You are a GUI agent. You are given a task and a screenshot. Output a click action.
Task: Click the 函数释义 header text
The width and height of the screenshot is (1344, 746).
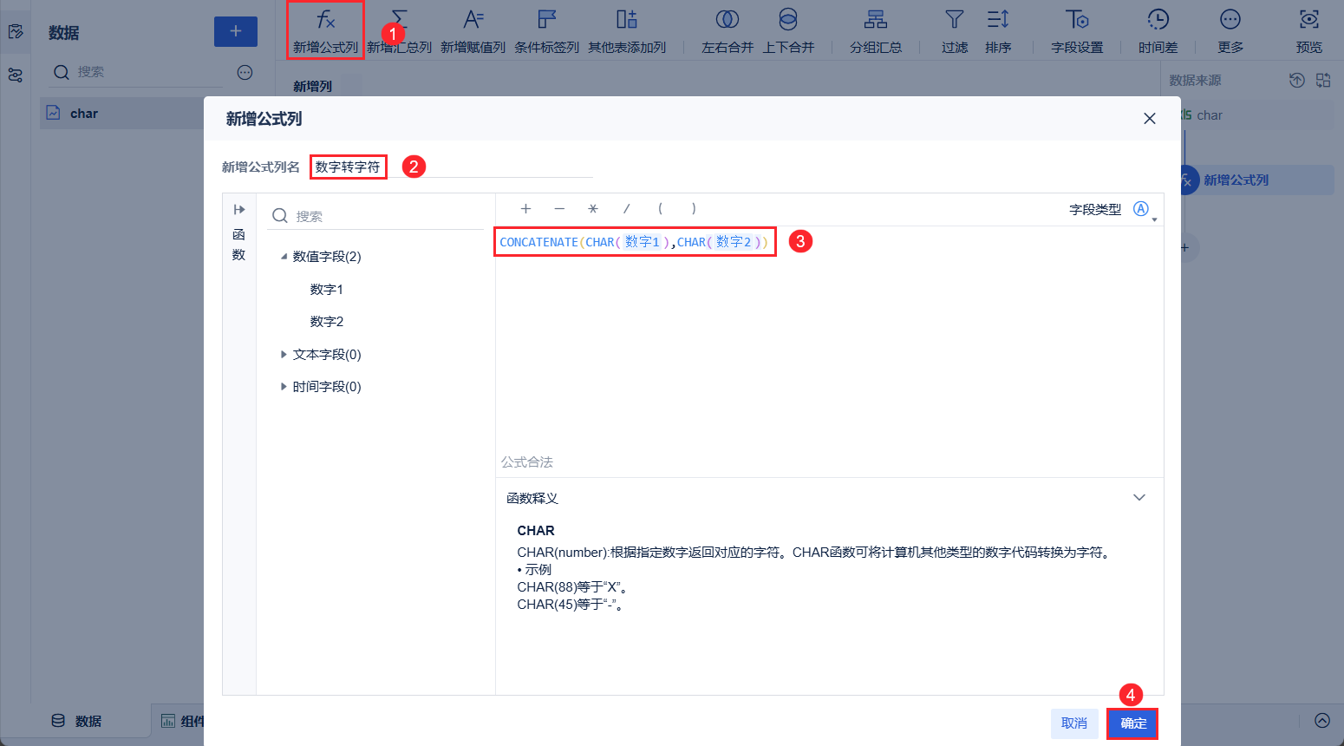[532, 498]
